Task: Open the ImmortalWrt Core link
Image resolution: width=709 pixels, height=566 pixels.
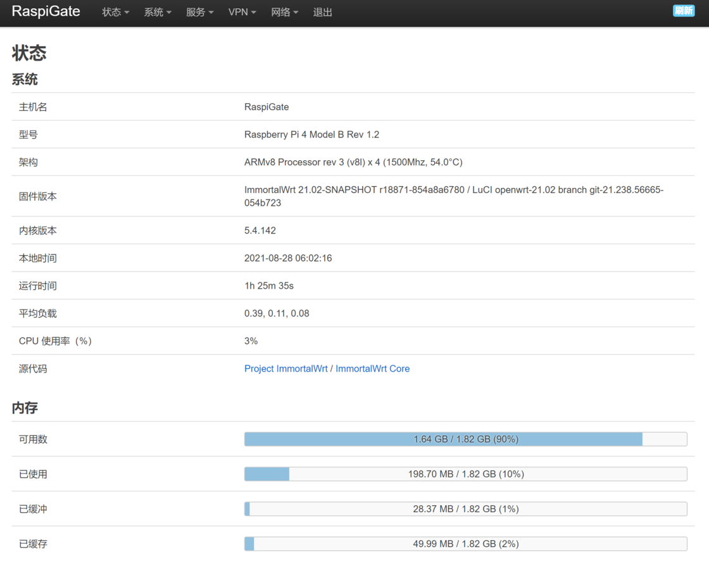Action: pyautogui.click(x=372, y=368)
